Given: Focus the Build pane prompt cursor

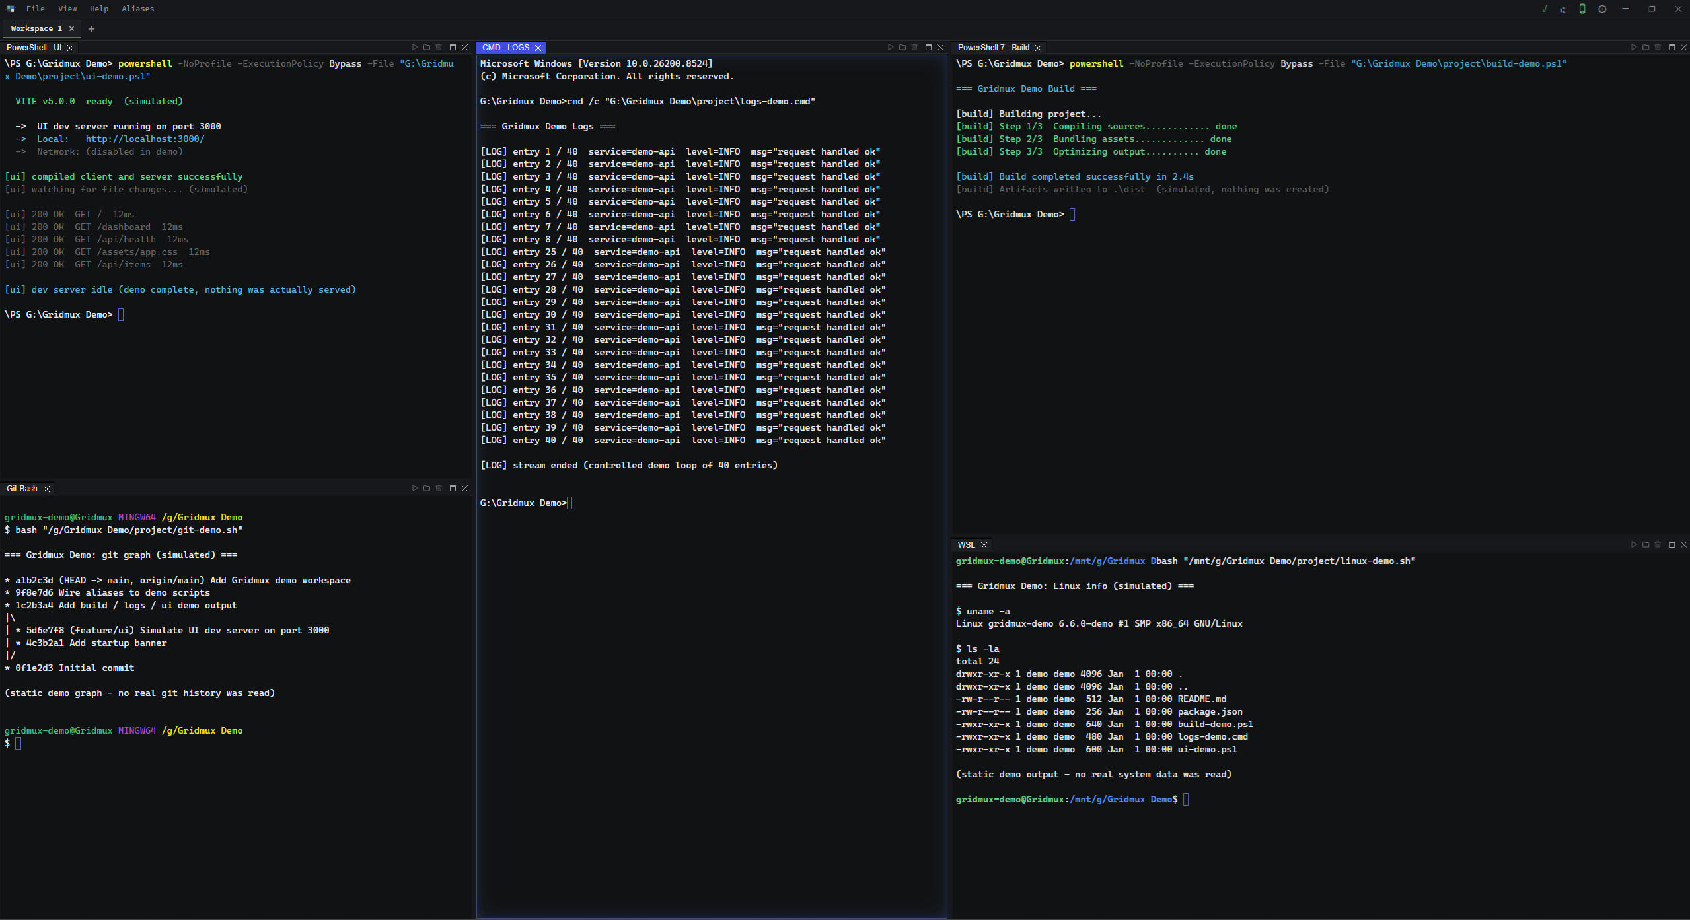Looking at the screenshot, I should tap(1072, 215).
